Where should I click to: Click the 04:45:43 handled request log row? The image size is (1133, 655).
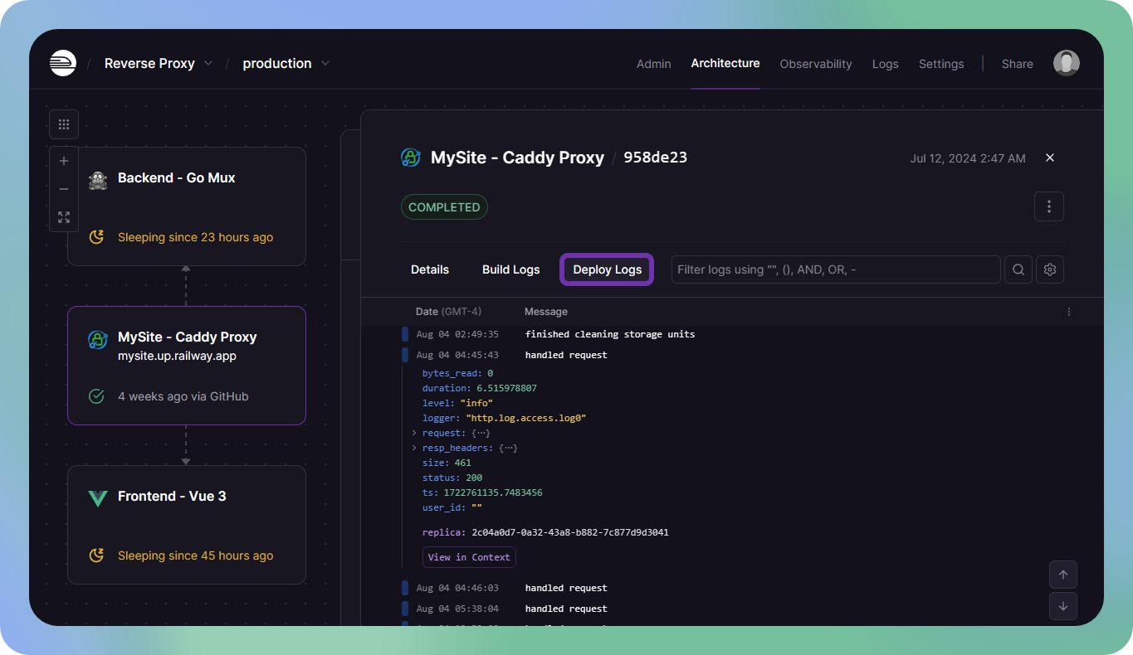point(732,355)
